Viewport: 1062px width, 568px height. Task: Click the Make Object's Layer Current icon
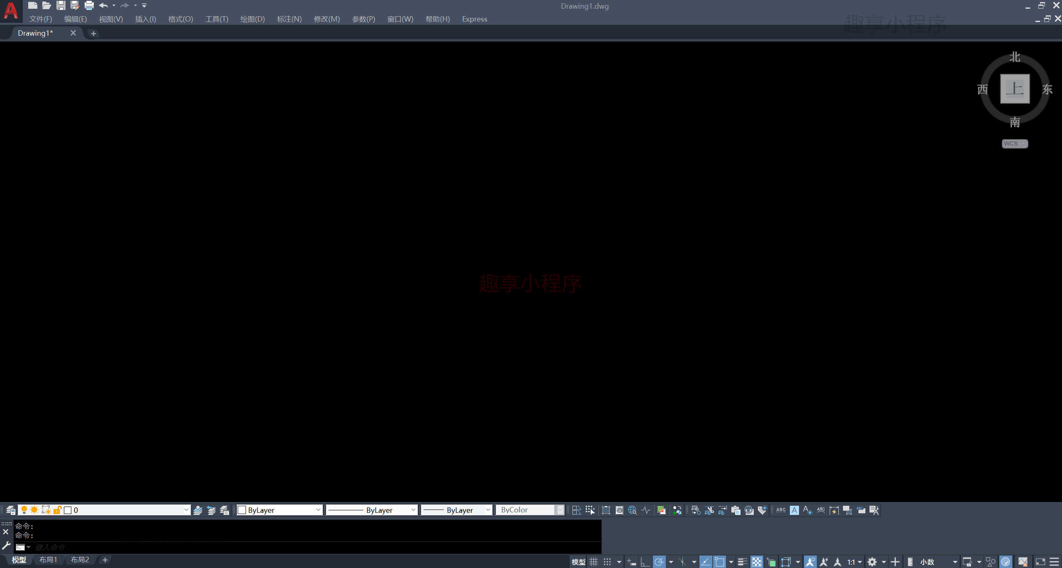(x=198, y=510)
